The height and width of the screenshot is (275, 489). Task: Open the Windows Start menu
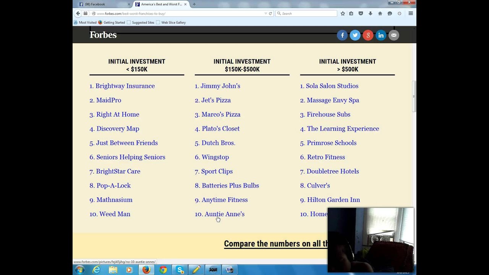[80, 270]
